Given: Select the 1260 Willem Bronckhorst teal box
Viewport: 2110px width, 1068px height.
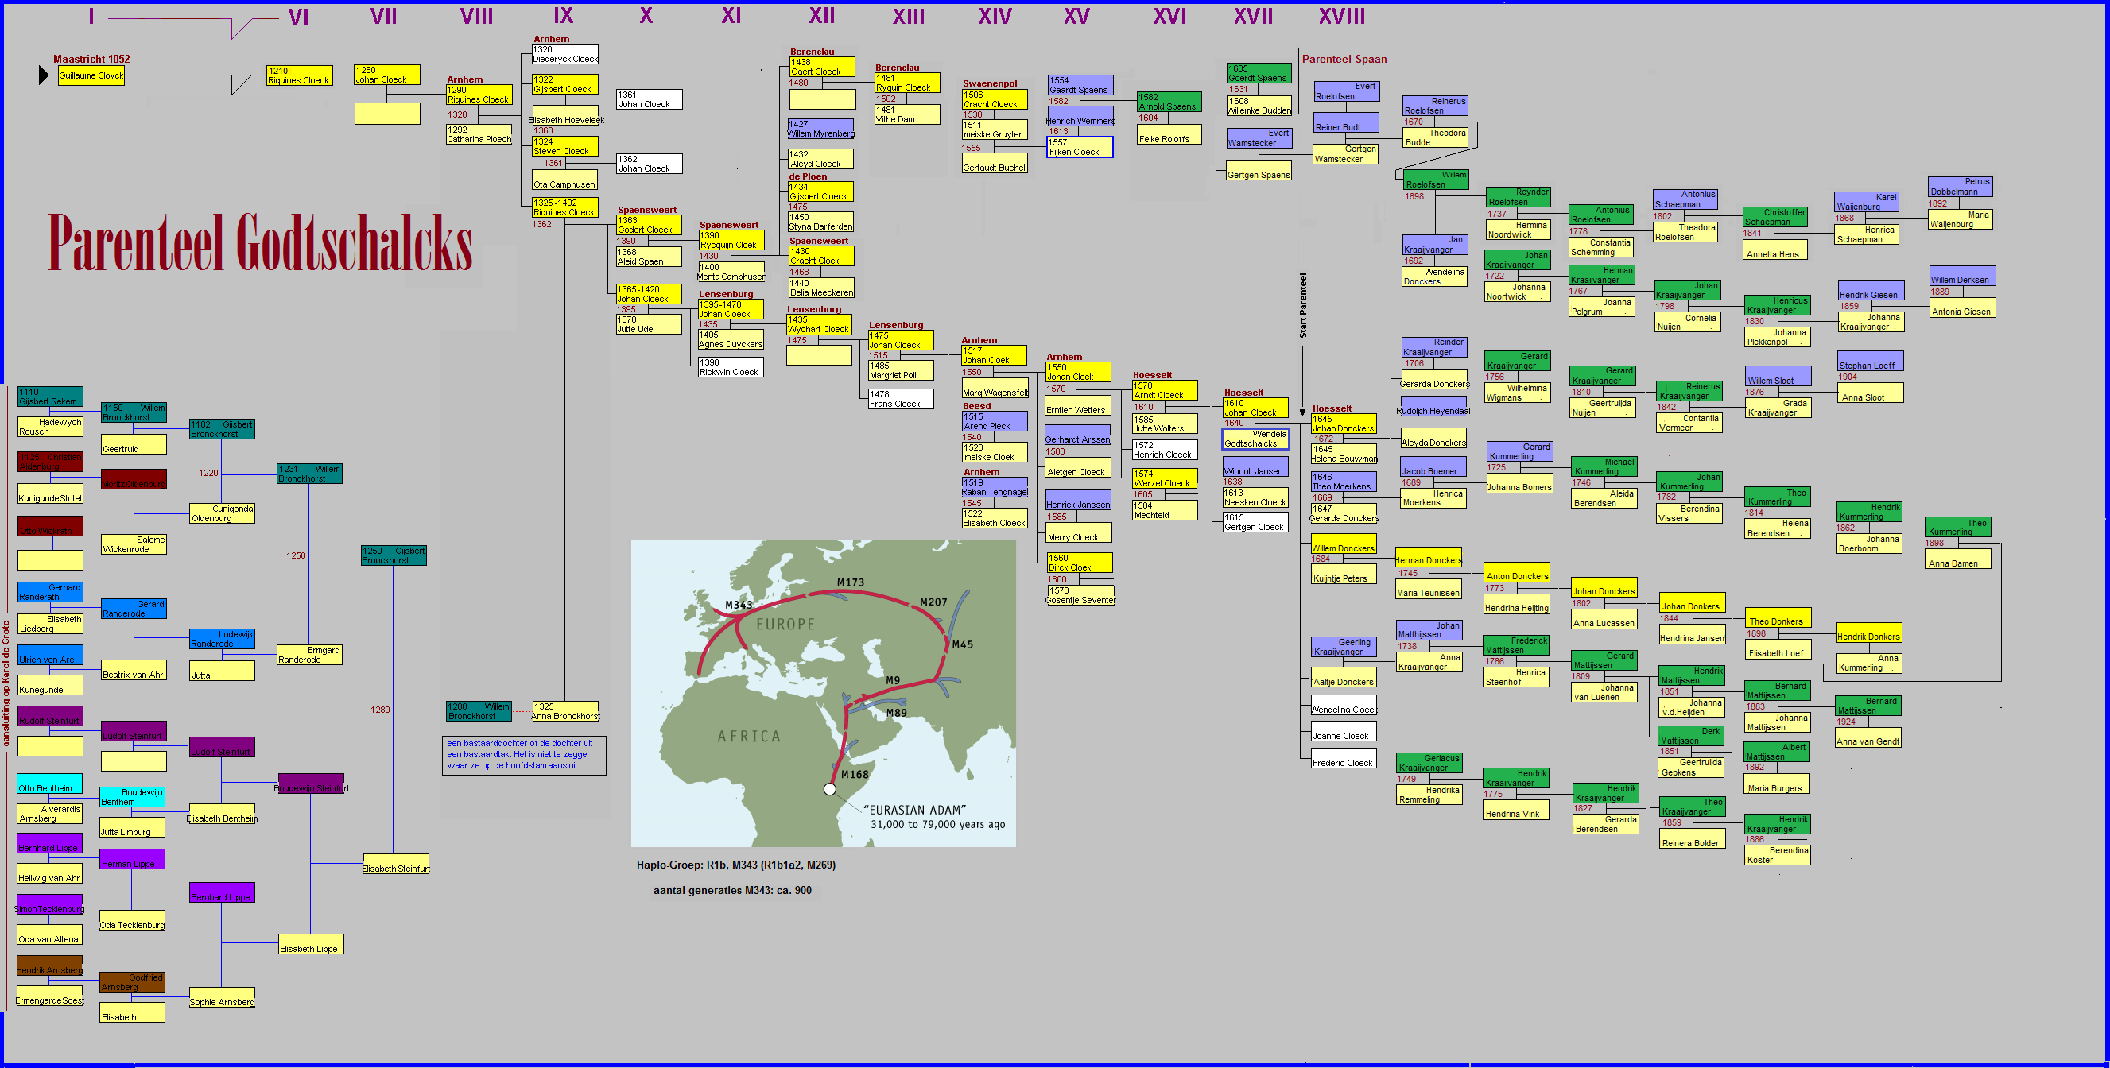Looking at the screenshot, I should (x=479, y=711).
